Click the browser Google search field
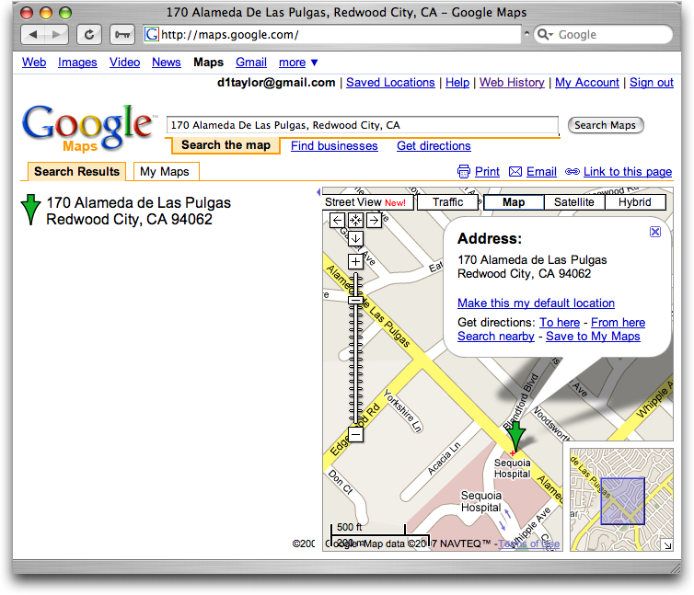Image resolution: width=694 pixels, height=595 pixels. 603,34
